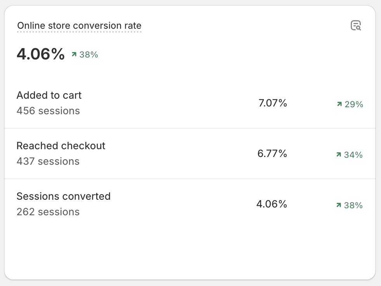
Task: Open the Online store conversion rate tooltip
Action: 79,26
